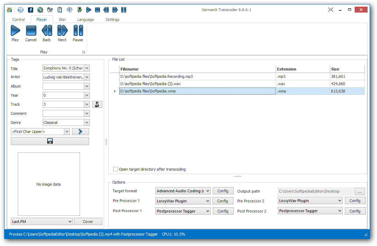Viewport: 377px width, 246px height.
Task: Switch to the Player tab
Action: tap(42, 20)
